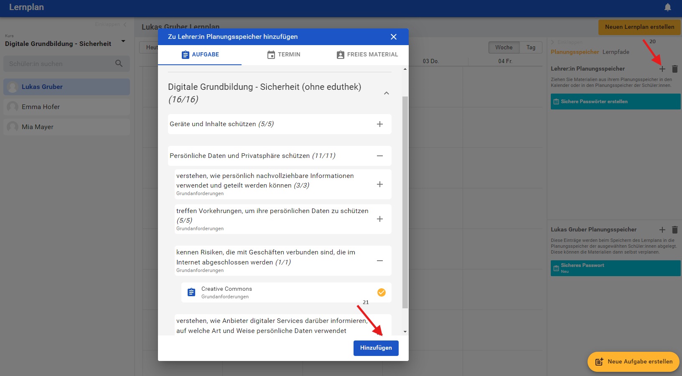
Task: Click the 03 Do. day header
Action: (x=430, y=61)
